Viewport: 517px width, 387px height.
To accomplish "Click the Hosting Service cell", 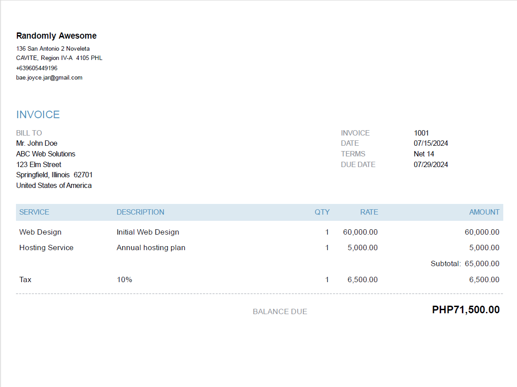I will 46,247.
